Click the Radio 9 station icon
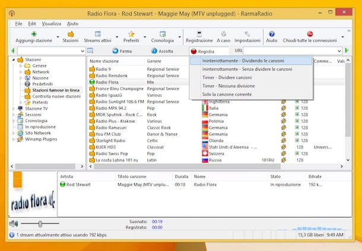The image size is (362, 251). pos(92,69)
